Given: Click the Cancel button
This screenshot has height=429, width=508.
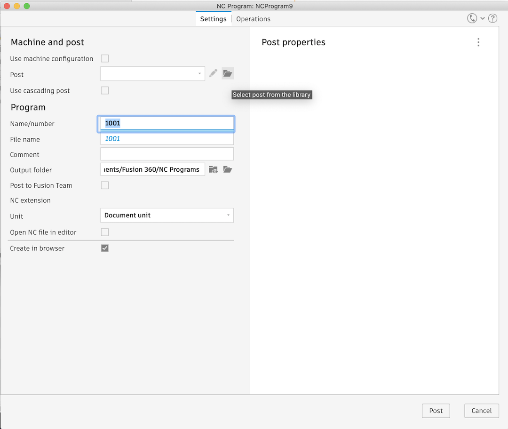Looking at the screenshot, I should 482,411.
